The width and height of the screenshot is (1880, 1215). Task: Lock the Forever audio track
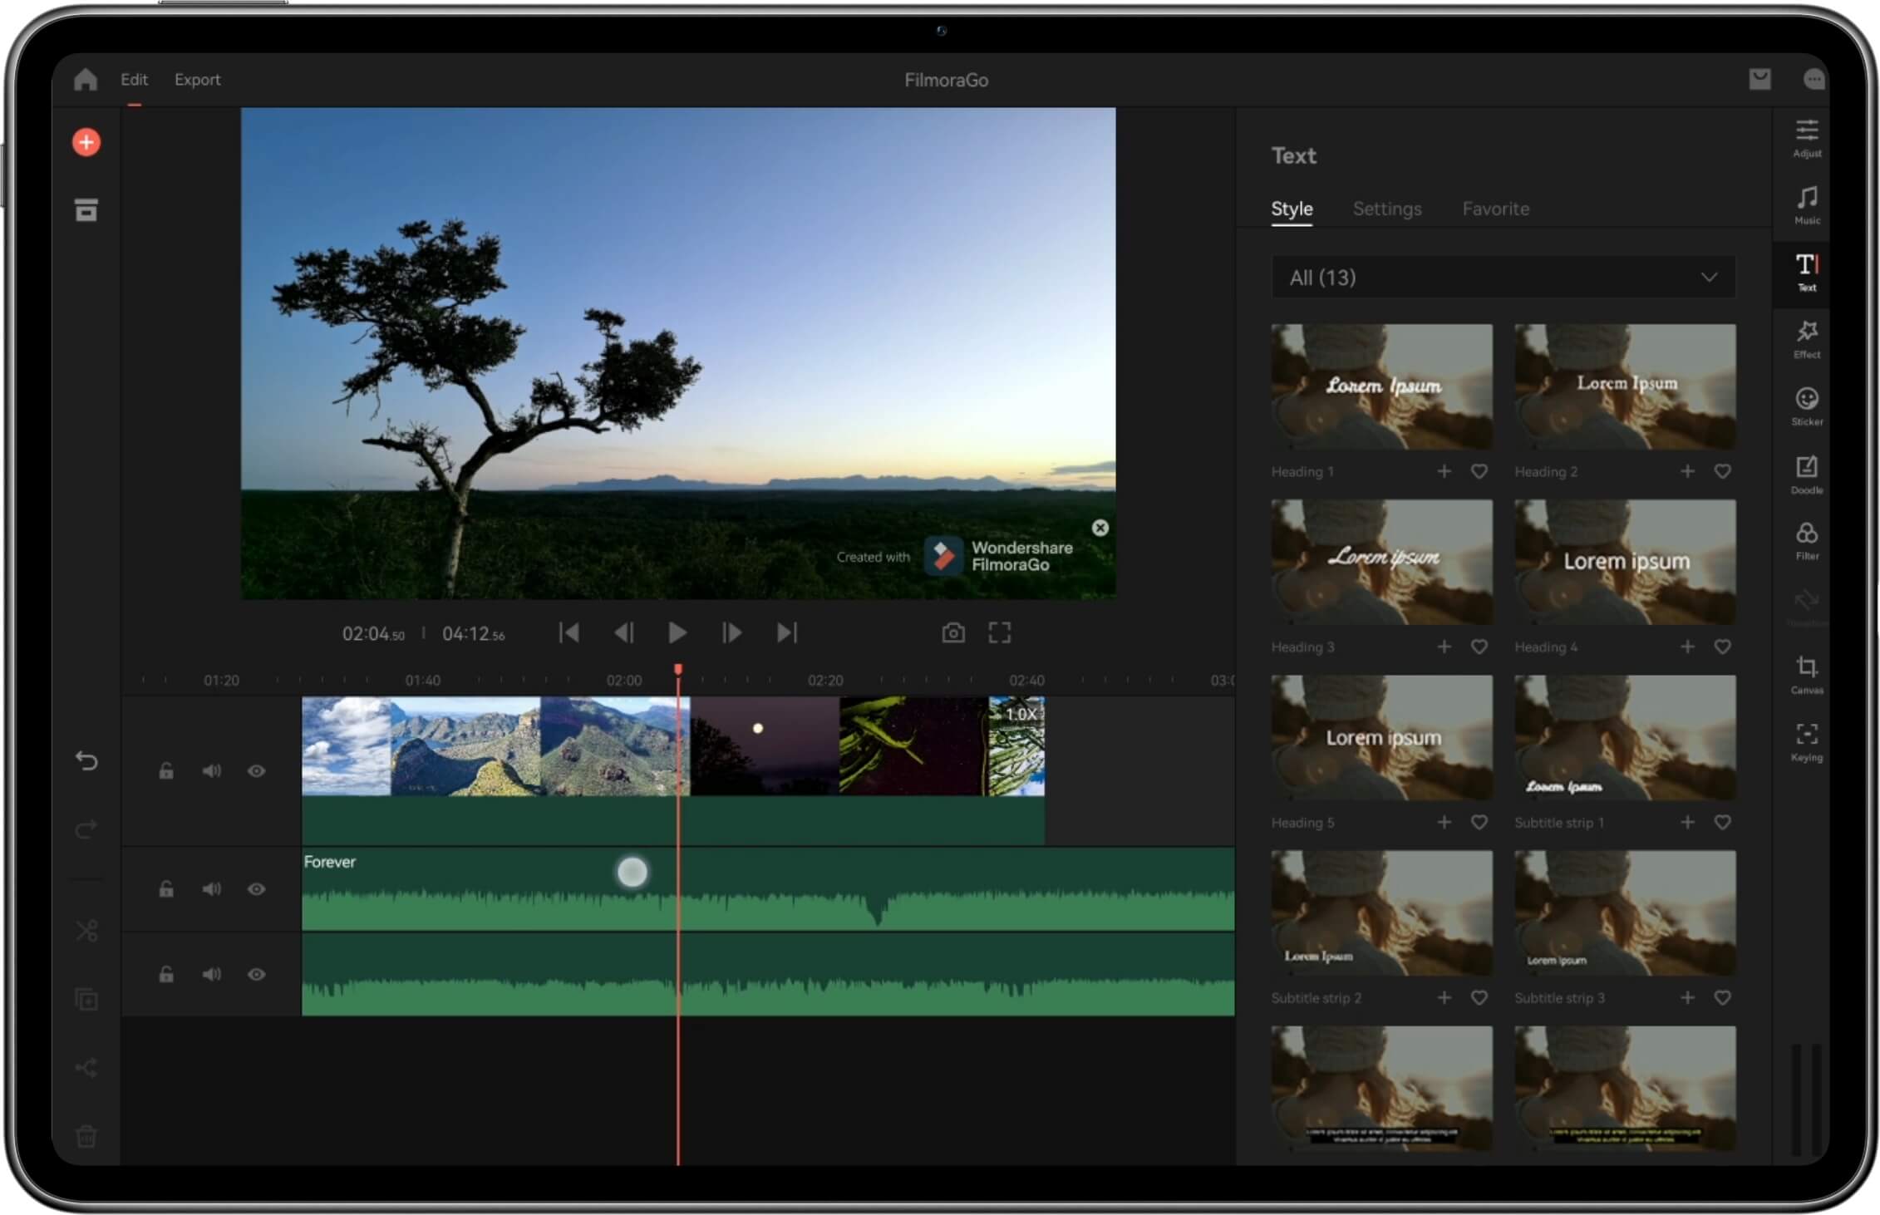[x=166, y=888]
